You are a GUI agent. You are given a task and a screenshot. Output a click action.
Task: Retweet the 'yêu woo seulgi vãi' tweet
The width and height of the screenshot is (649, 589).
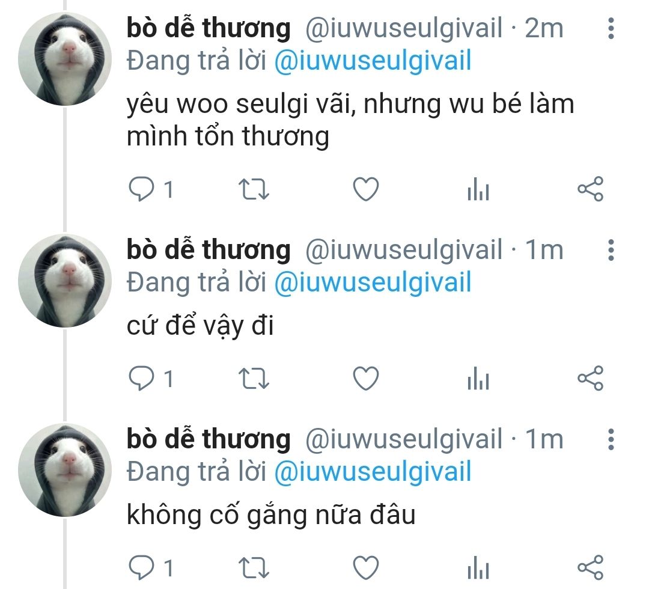point(254,189)
